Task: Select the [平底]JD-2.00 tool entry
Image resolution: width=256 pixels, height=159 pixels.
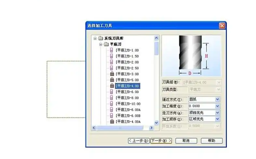Action: click(x=127, y=62)
